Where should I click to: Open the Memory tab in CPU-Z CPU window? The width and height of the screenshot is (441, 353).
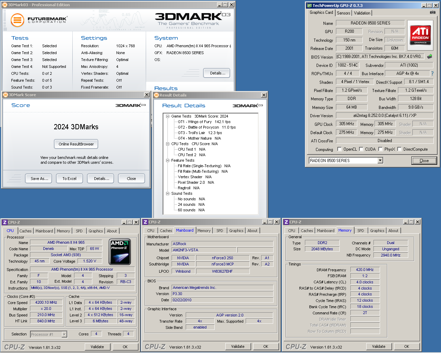click(63, 231)
